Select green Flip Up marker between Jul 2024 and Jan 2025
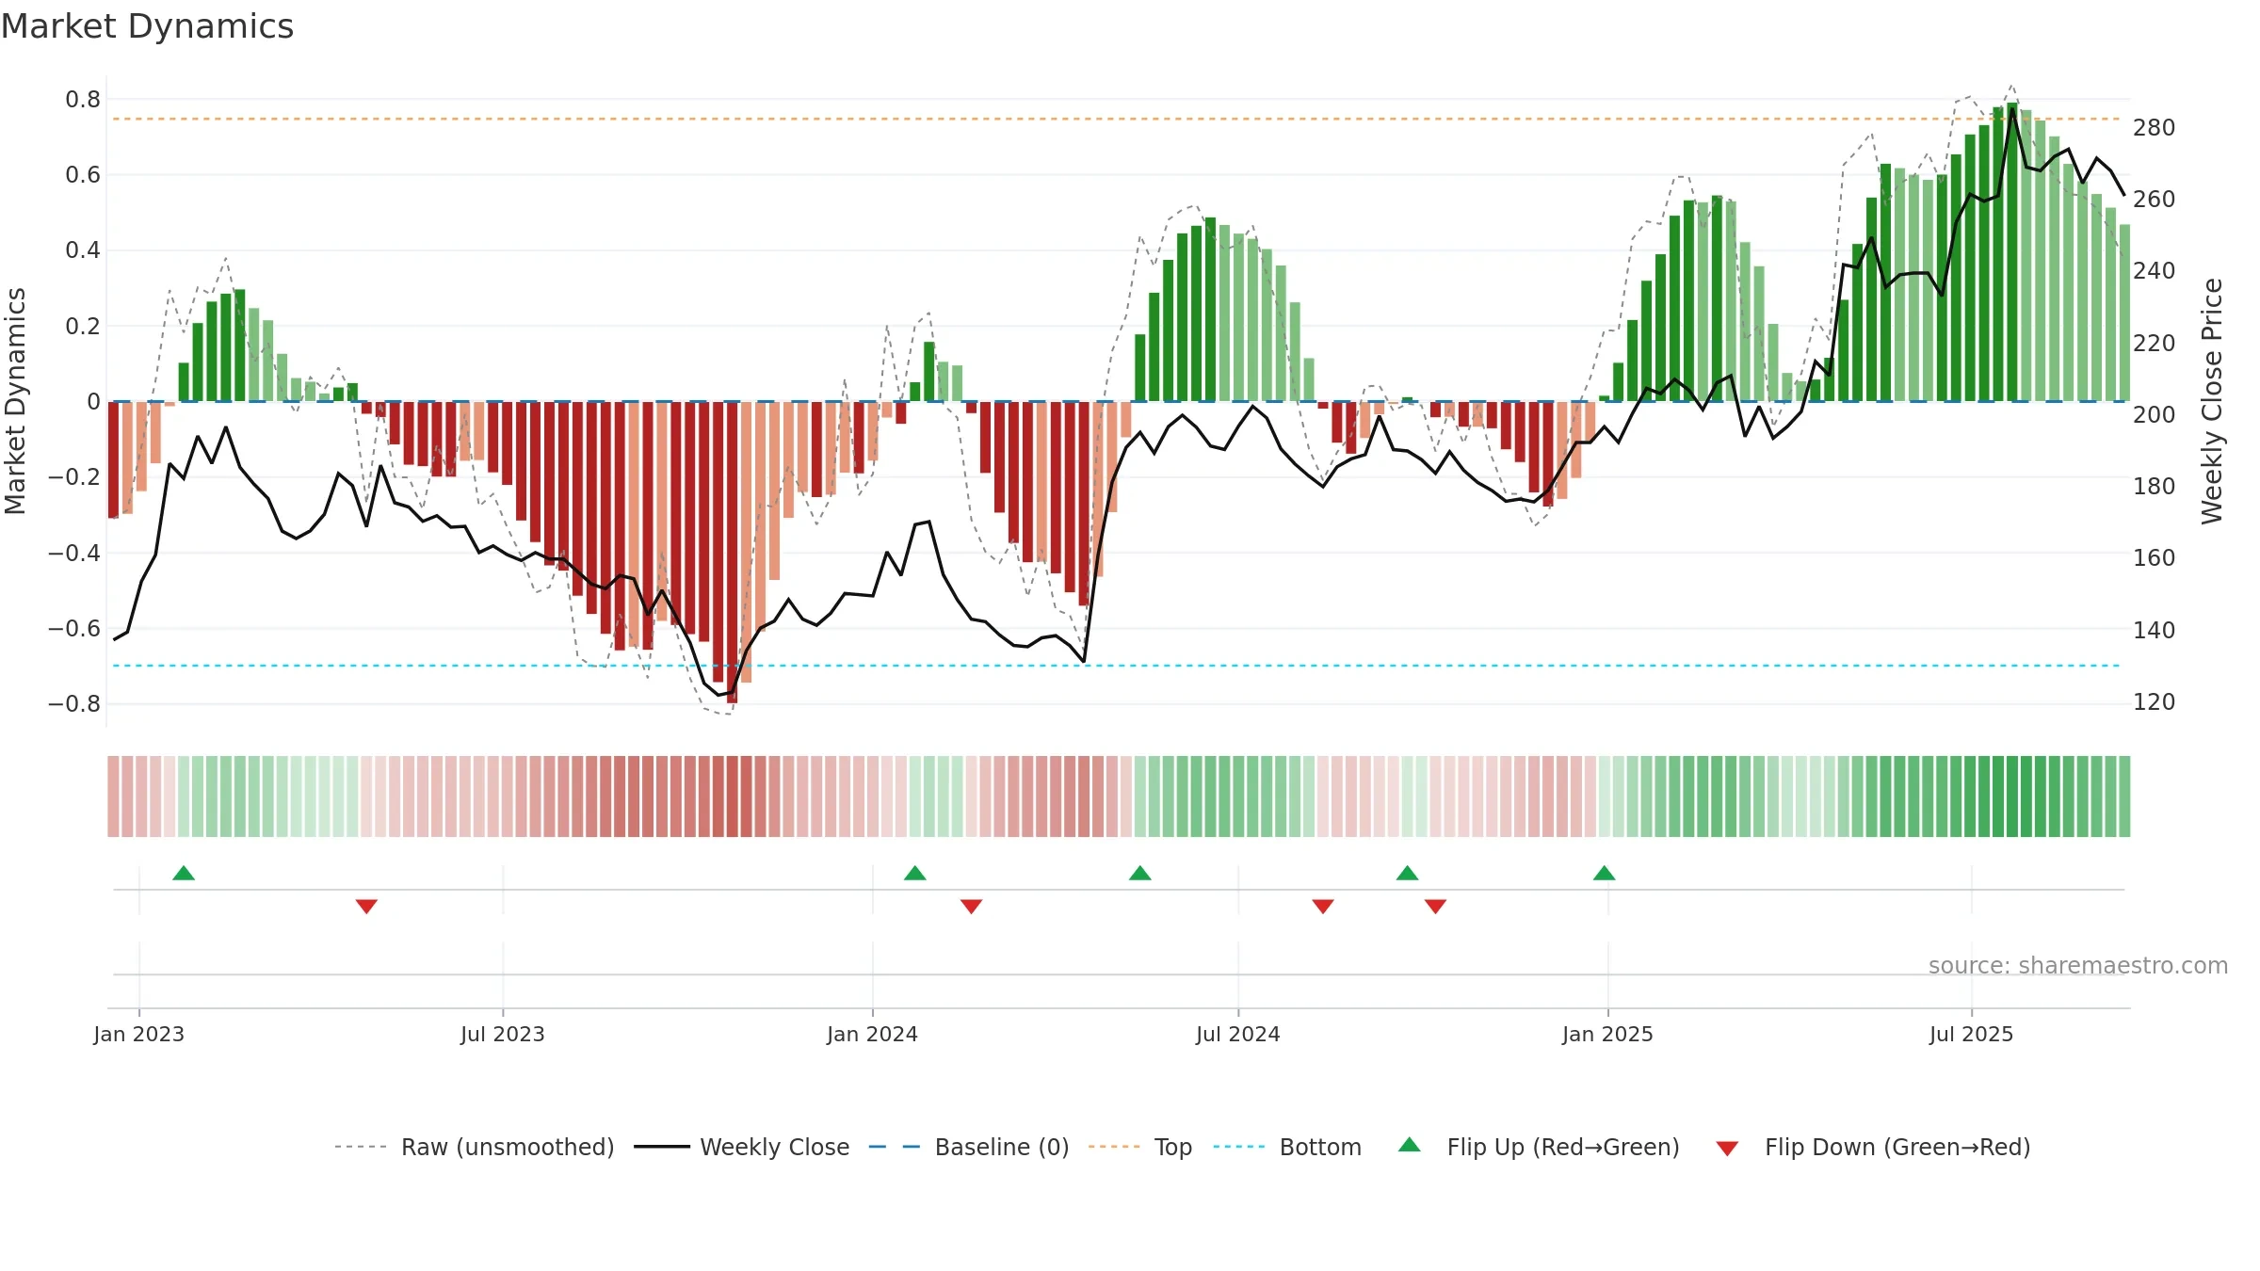 click(x=1408, y=874)
